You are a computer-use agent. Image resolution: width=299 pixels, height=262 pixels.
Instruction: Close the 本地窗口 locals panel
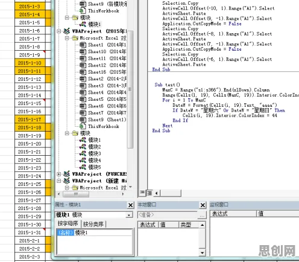tap(203, 205)
